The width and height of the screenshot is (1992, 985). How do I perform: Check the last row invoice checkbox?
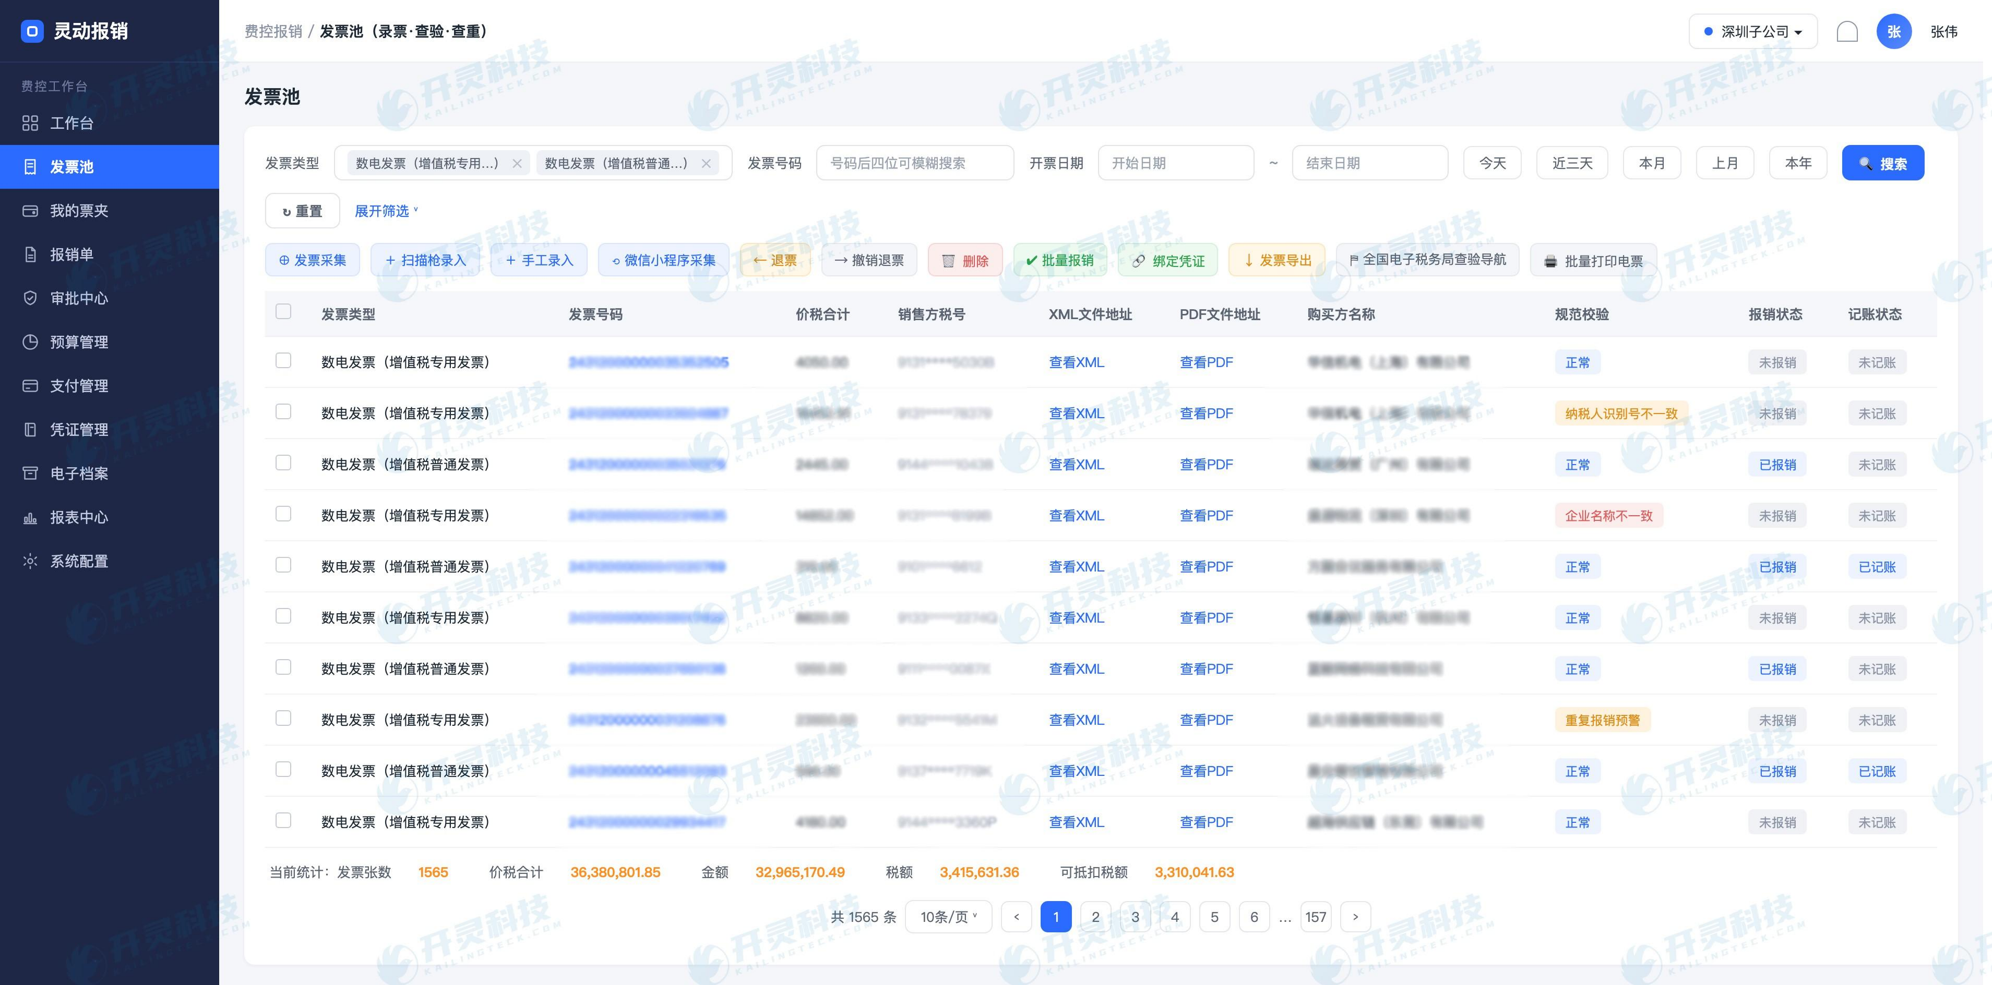(x=284, y=820)
